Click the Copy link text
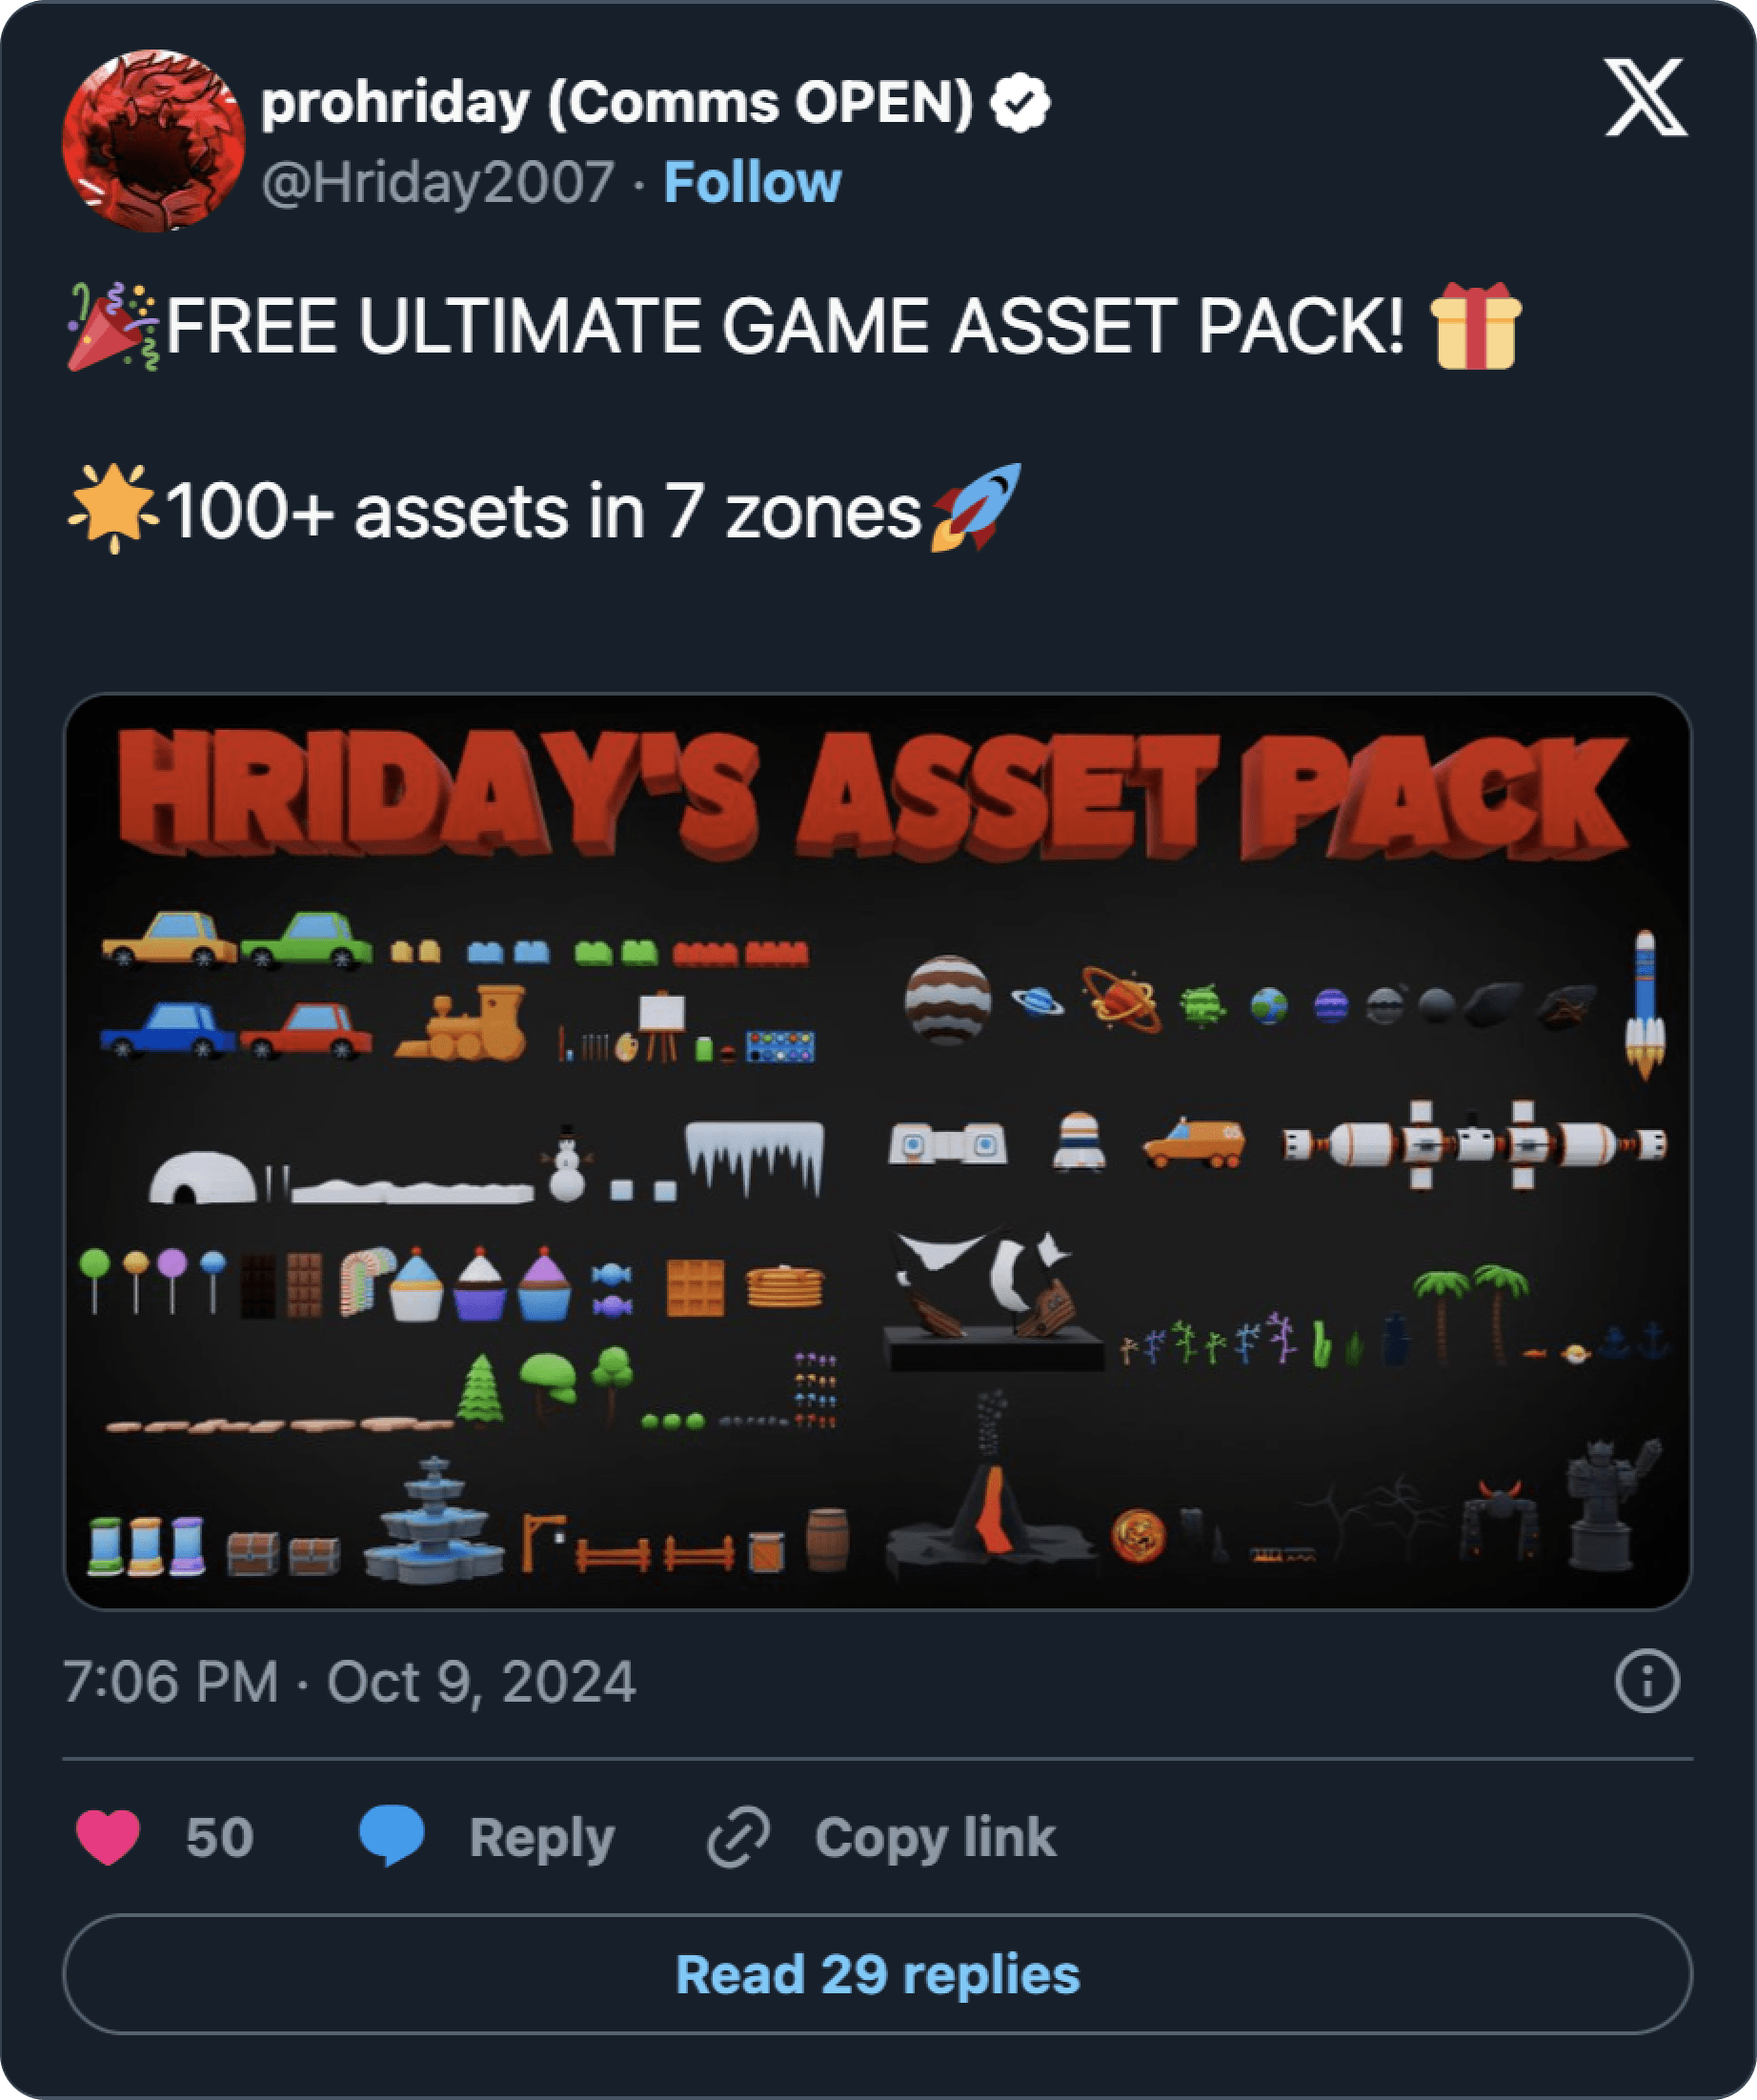This screenshot has width=1757, height=2100. pos(935,1838)
